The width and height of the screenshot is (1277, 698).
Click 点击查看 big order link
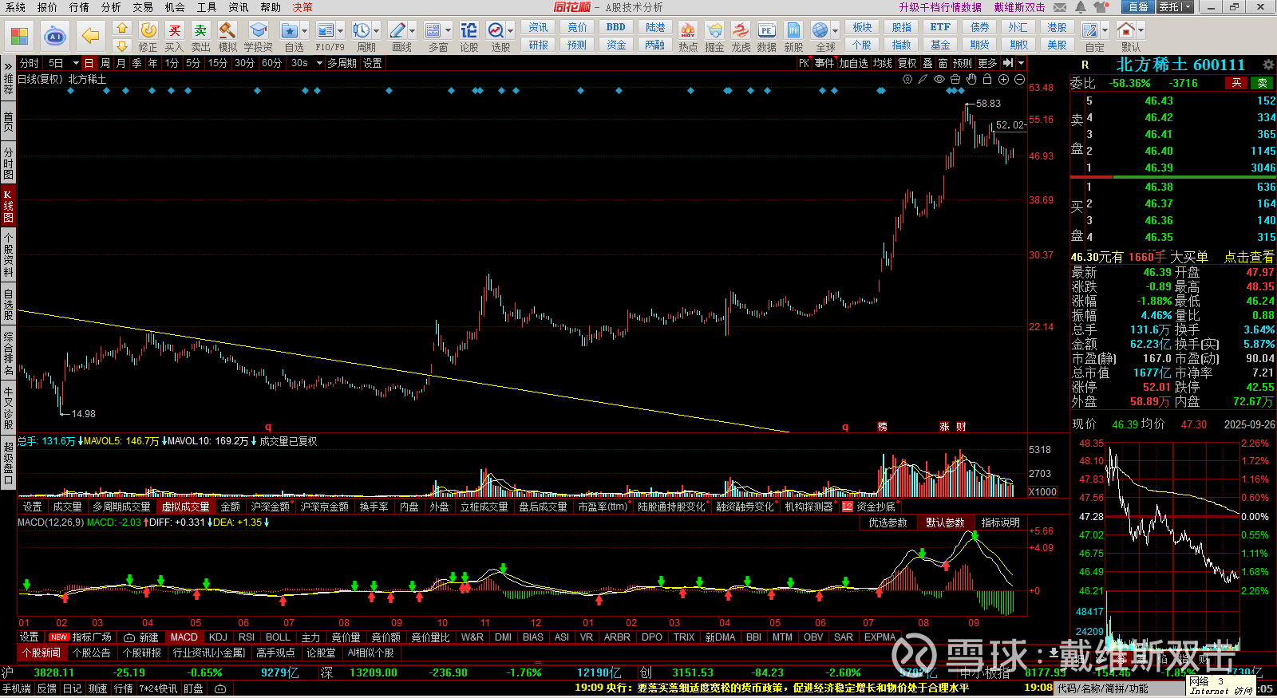click(1249, 257)
